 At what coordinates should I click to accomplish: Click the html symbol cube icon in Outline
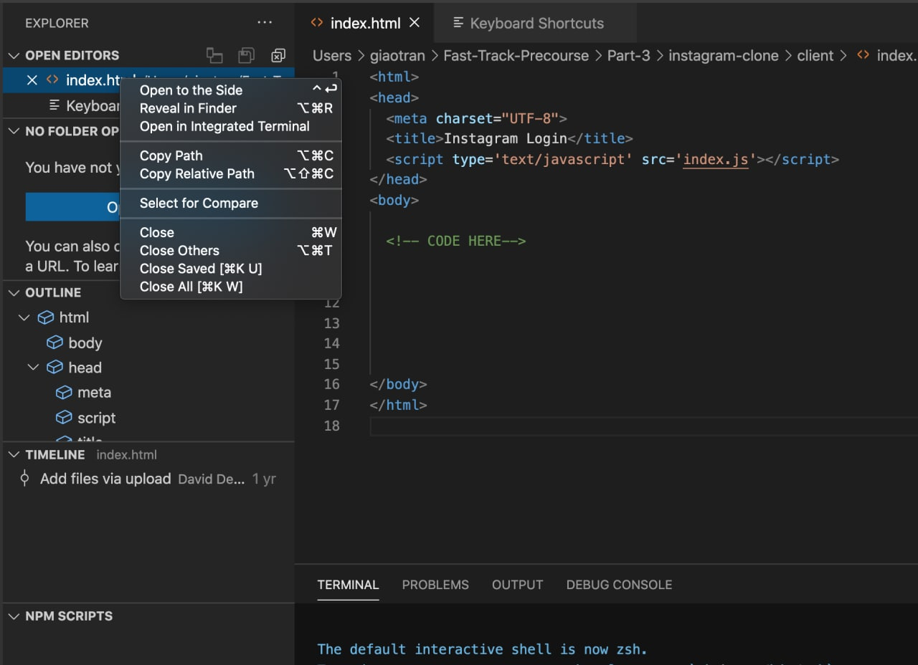pos(46,317)
